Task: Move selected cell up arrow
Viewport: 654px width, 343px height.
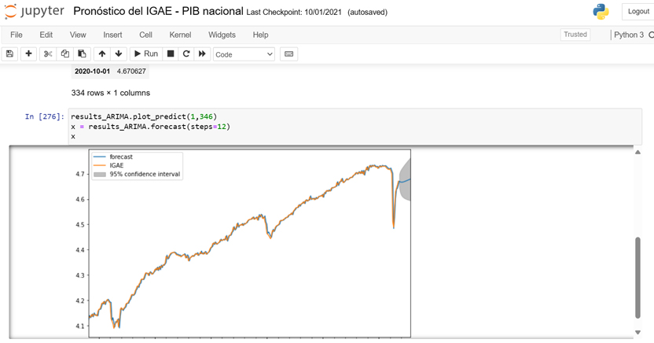Action: click(102, 53)
